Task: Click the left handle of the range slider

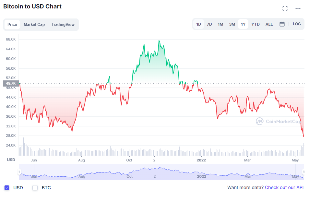Action: coord(19,171)
